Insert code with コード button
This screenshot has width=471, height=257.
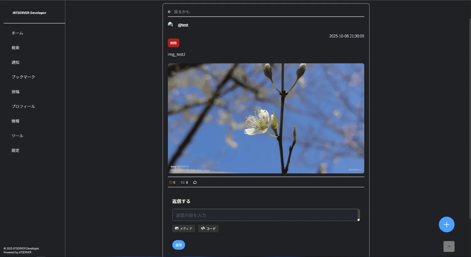pyautogui.click(x=208, y=229)
